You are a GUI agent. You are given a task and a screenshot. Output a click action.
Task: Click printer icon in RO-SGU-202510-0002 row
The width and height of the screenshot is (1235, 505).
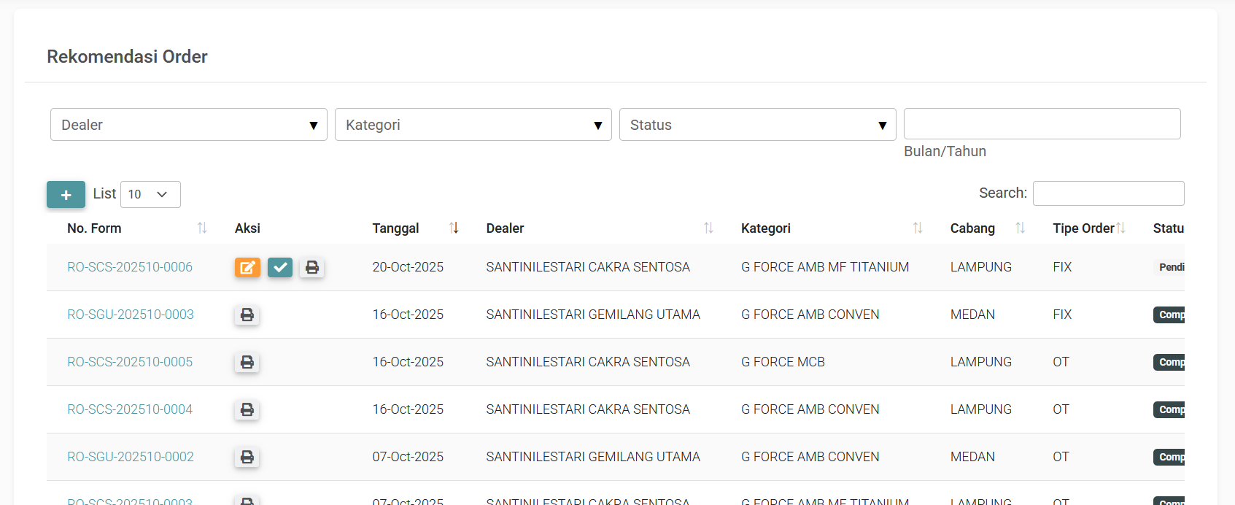(x=247, y=457)
